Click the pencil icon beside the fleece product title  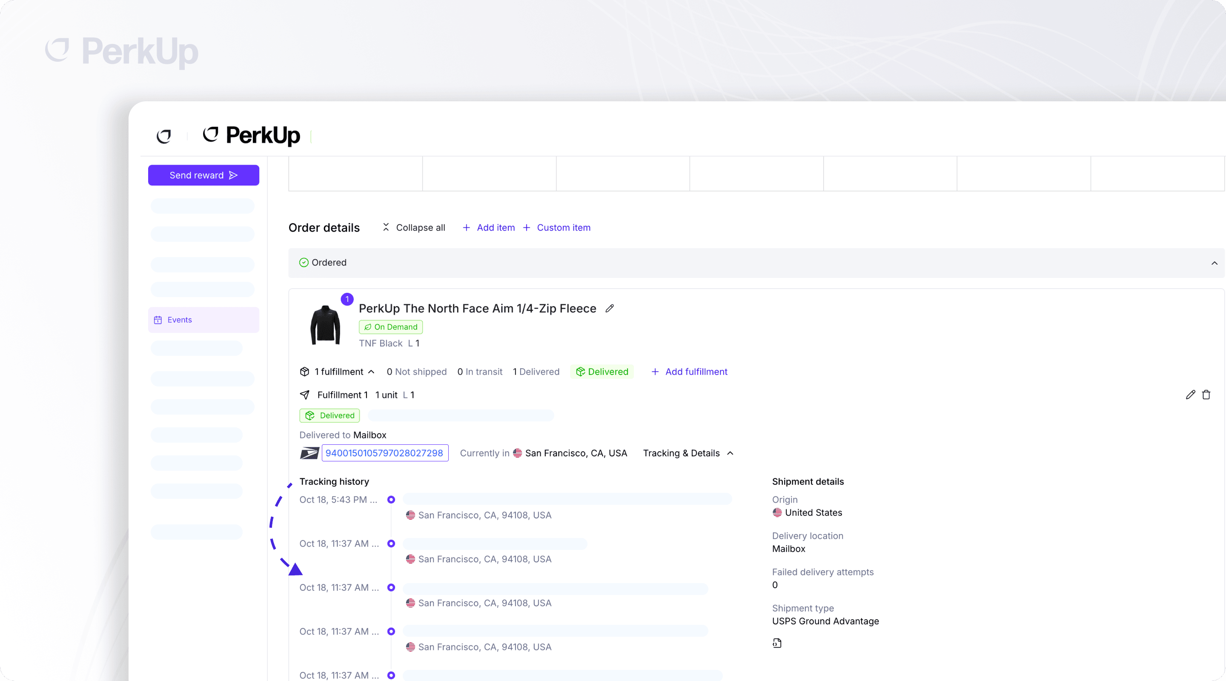(610, 309)
